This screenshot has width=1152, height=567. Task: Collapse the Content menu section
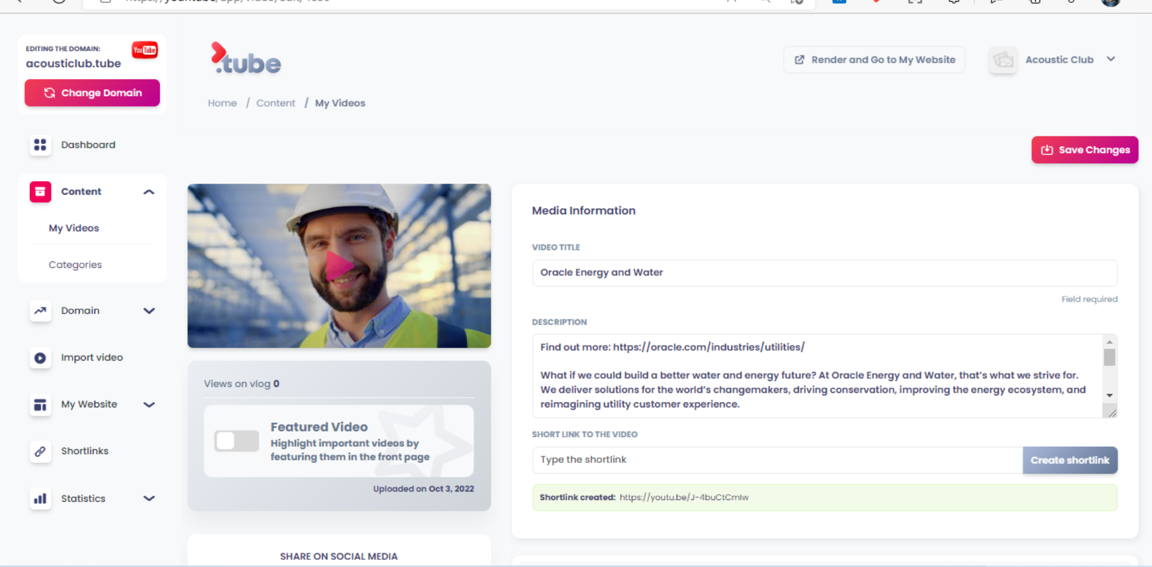pyautogui.click(x=149, y=192)
